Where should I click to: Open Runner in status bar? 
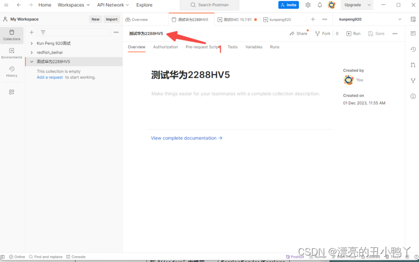(x=318, y=257)
